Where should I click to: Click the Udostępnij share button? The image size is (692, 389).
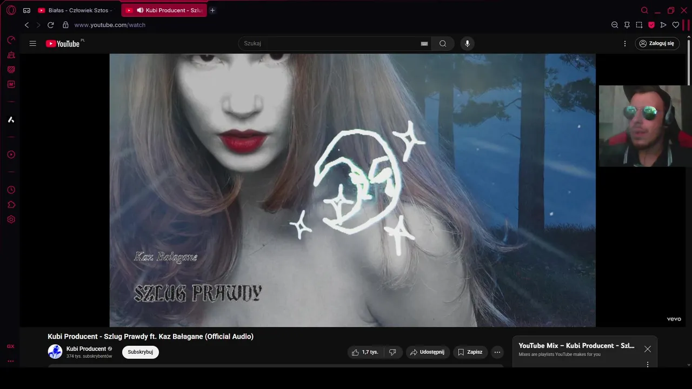tap(428, 352)
